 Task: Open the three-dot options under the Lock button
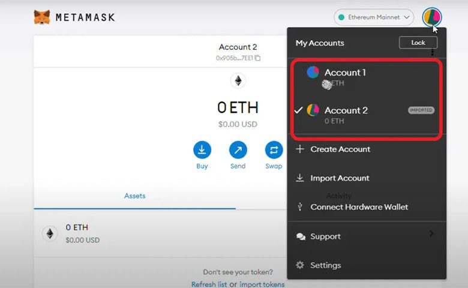(x=432, y=53)
